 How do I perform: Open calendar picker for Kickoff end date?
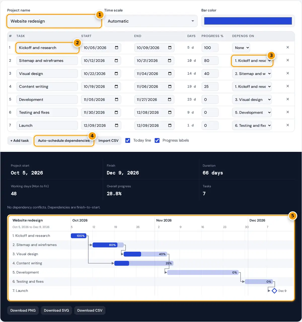(x=170, y=48)
